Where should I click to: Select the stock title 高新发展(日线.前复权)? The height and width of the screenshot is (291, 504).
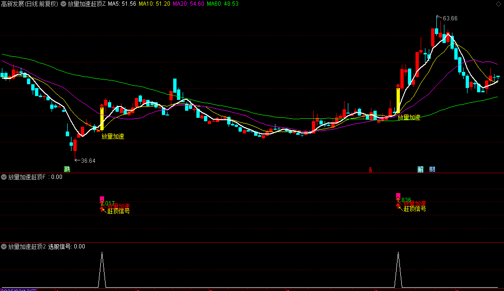[x=30, y=4]
